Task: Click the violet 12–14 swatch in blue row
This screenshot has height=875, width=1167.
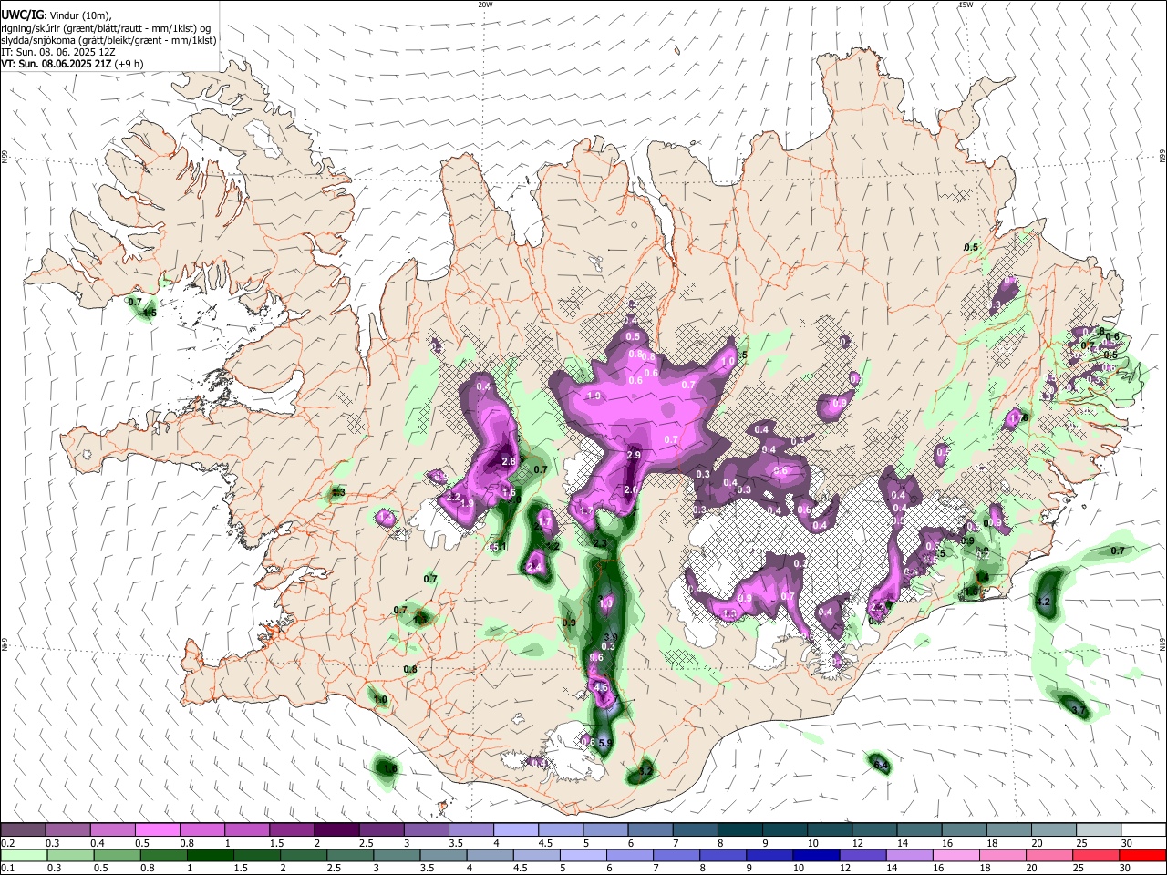Action: pos(862,855)
